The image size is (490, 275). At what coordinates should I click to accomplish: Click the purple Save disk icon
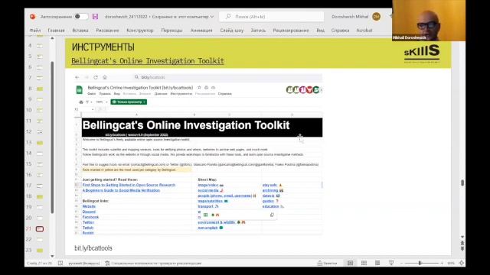pos(95,17)
